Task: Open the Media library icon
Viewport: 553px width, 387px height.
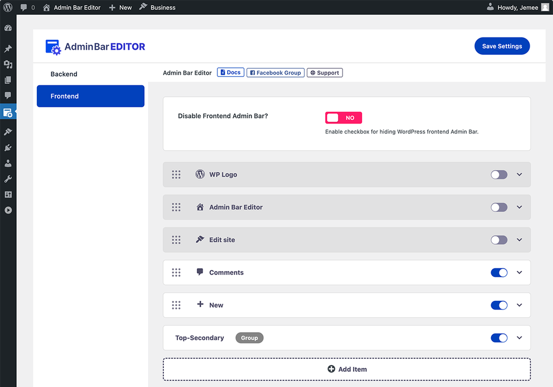Action: click(8, 64)
